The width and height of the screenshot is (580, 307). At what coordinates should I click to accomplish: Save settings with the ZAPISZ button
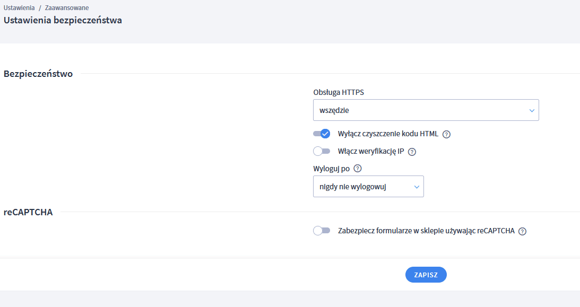(x=426, y=275)
